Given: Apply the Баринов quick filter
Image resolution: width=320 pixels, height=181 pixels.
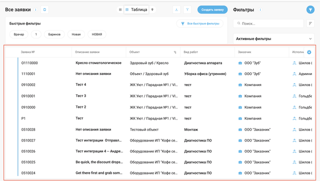Looking at the screenshot, I should click(54, 34).
